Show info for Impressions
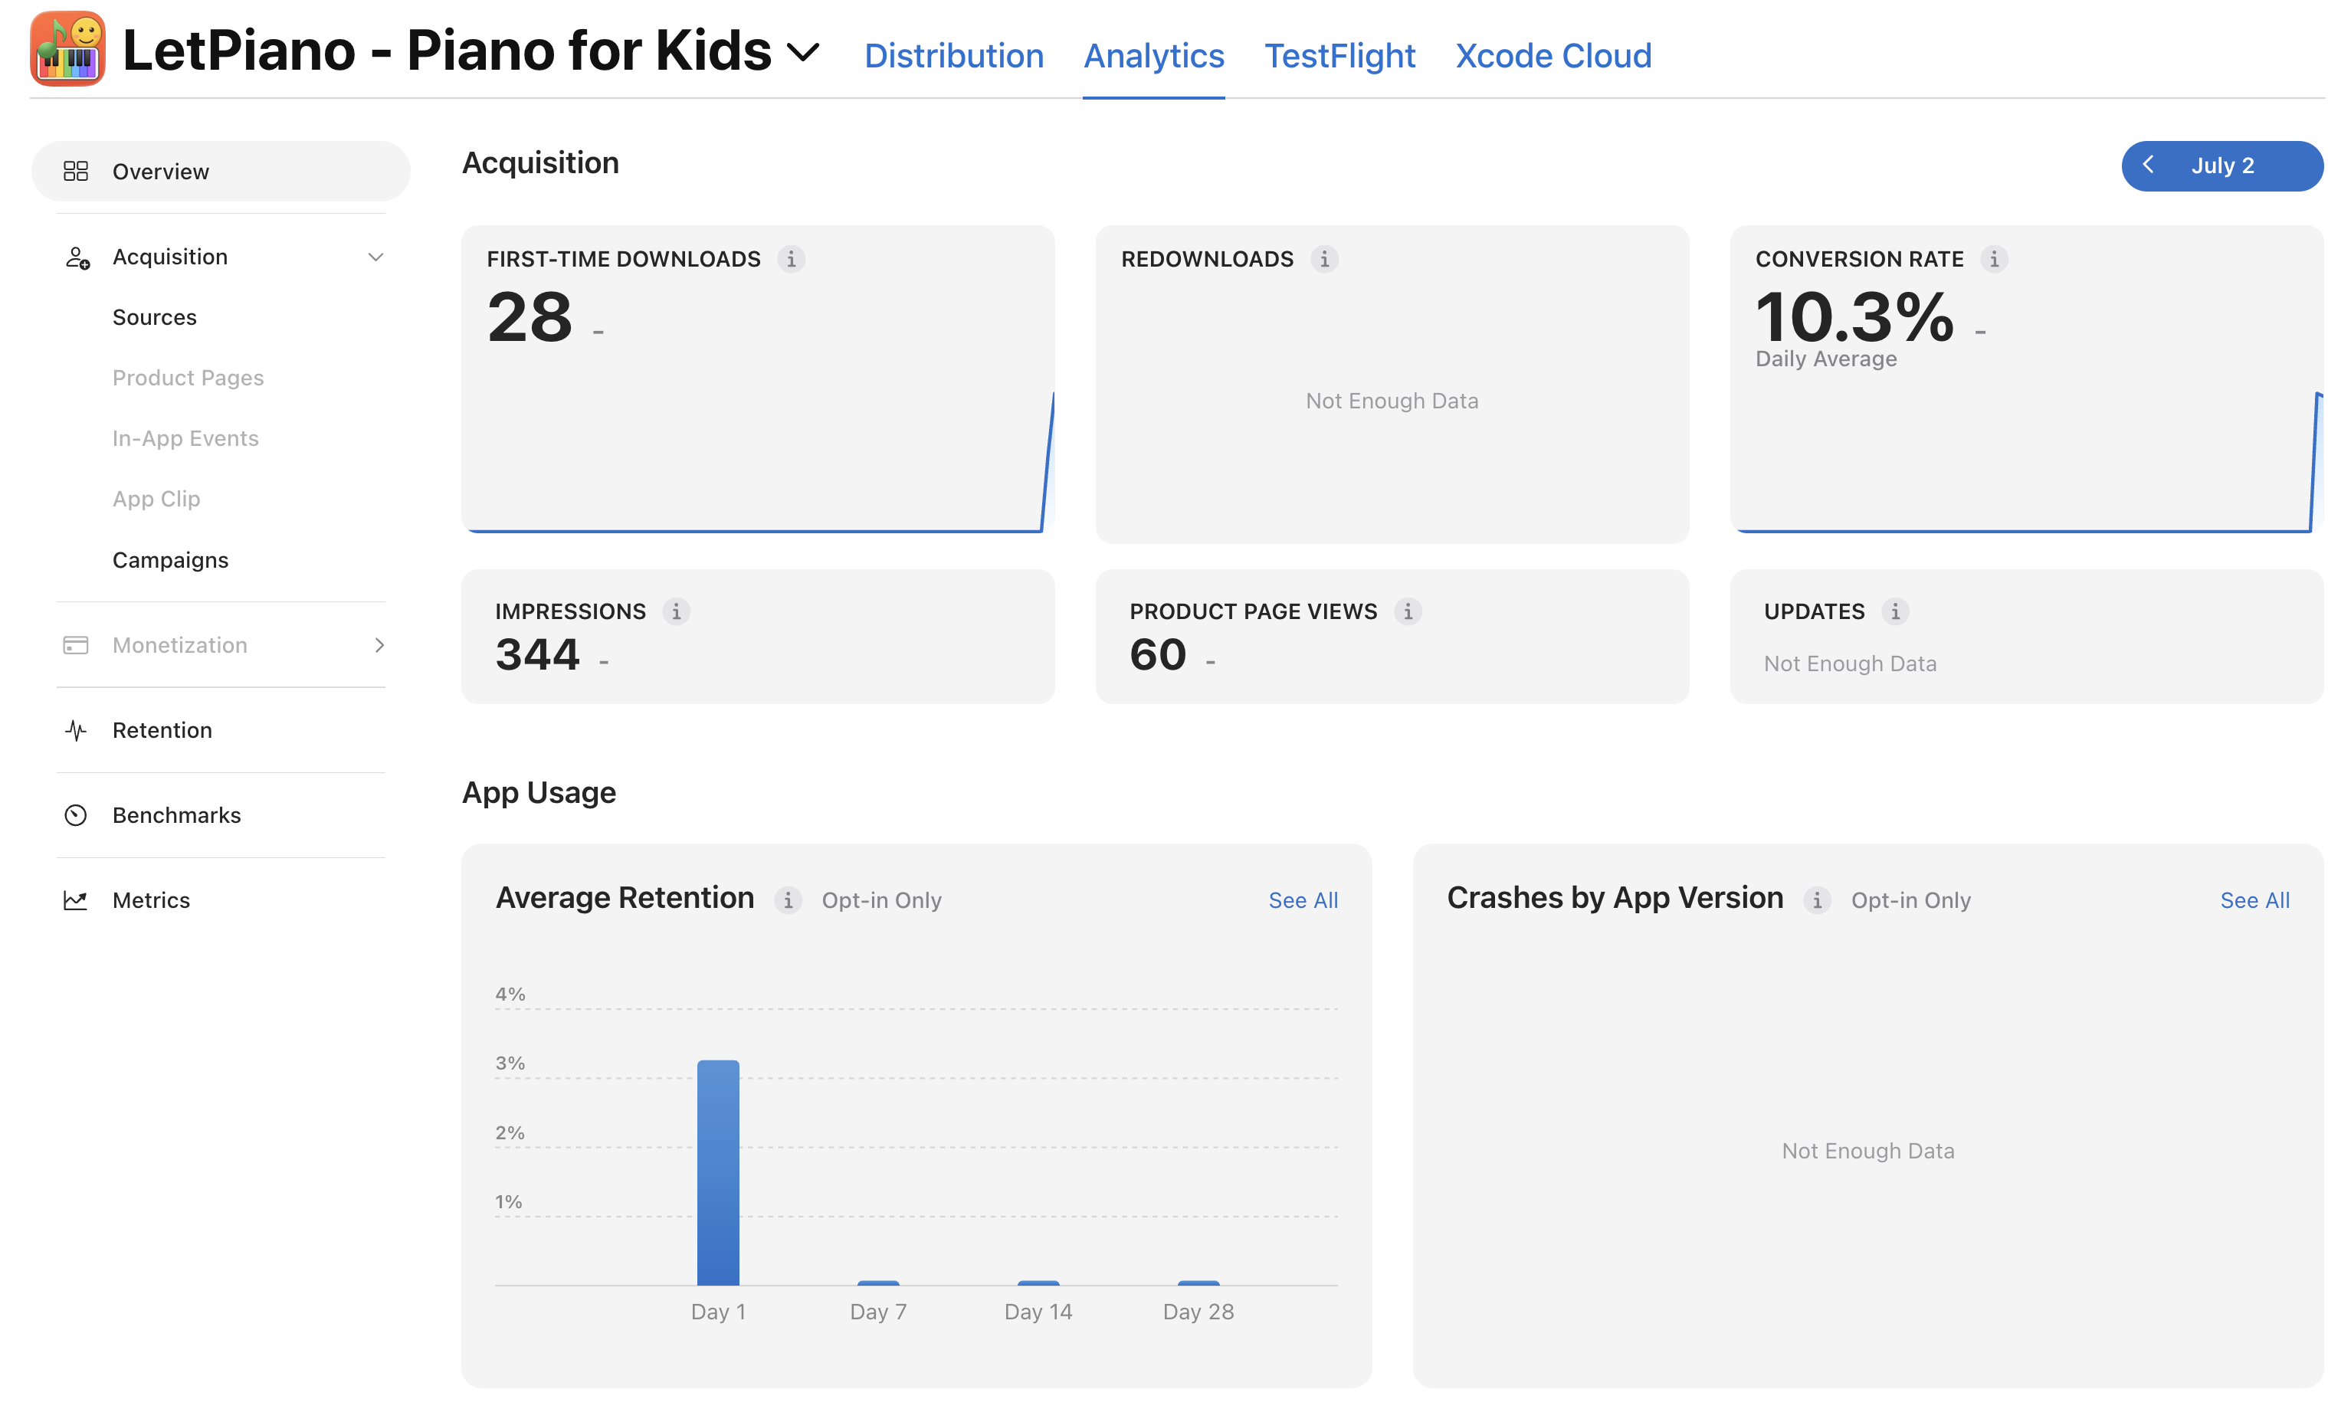 pyautogui.click(x=677, y=611)
